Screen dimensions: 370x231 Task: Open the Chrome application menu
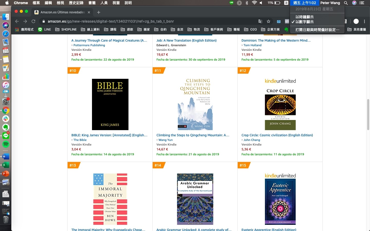21,3
